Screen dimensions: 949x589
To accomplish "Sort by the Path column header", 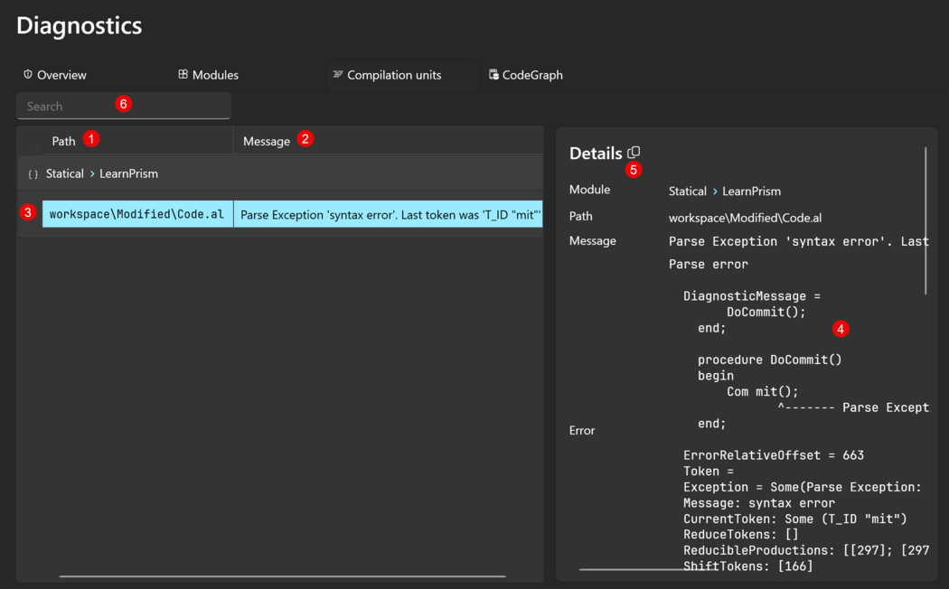I will (63, 141).
